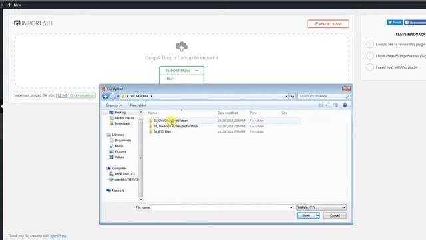426x240 pixels.
Task: Click the Forward arrow in File Upload dialog
Action: click(112, 96)
